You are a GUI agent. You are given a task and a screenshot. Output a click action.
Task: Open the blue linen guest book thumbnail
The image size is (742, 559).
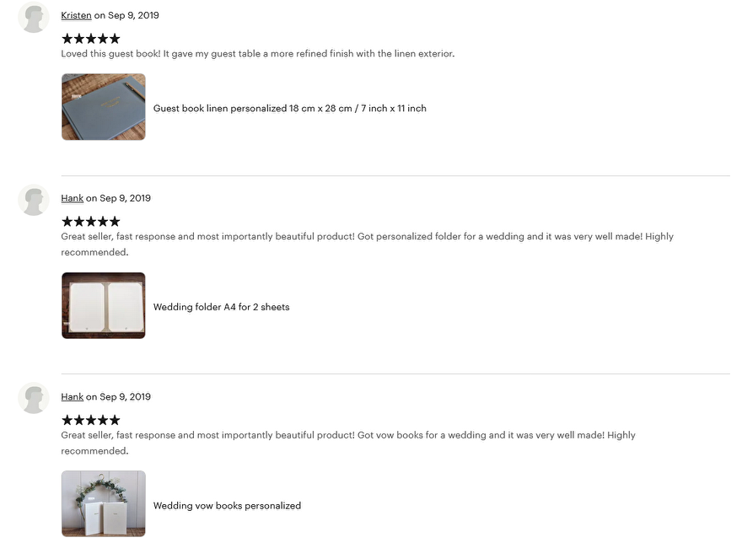104,106
